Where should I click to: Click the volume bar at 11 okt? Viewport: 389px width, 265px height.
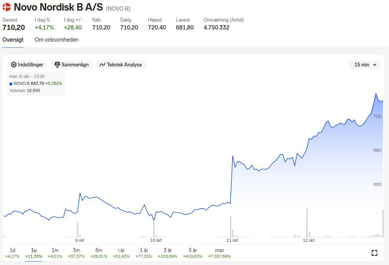click(230, 227)
